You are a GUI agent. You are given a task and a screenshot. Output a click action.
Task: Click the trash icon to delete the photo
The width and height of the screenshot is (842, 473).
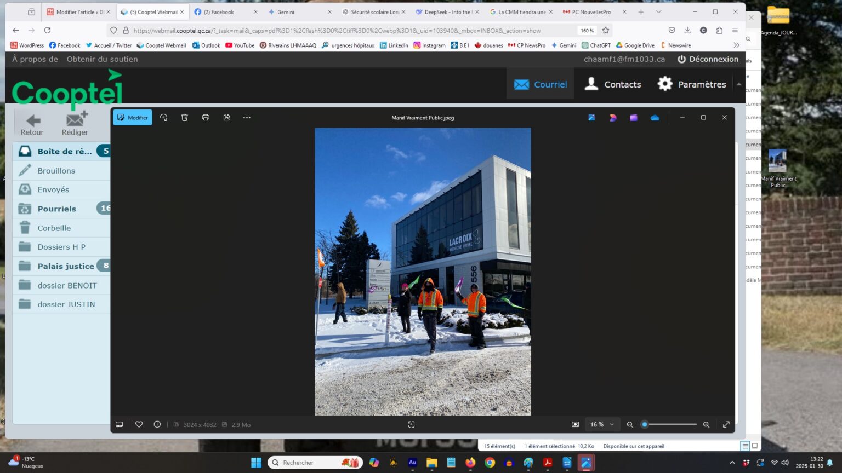(x=185, y=118)
